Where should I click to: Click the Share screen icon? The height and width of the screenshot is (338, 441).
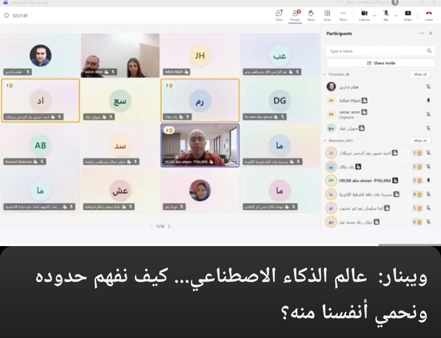click(x=408, y=15)
